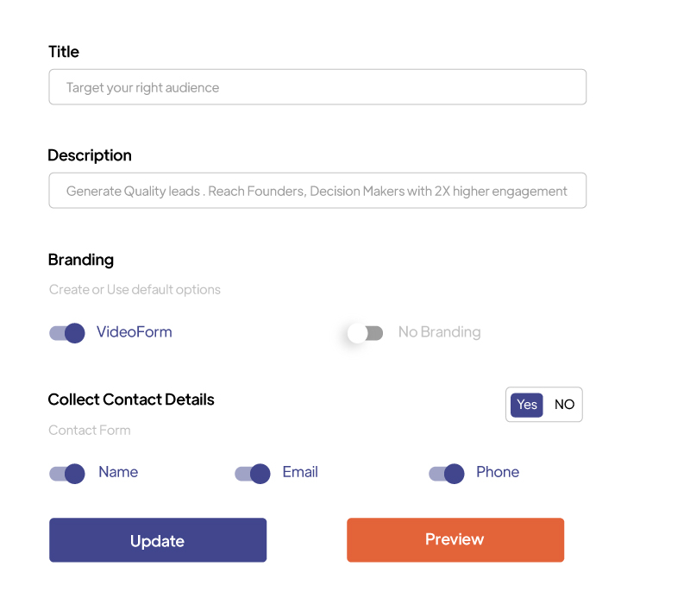Screen dimensions: 690x598
Task: Open the form Preview
Action: (455, 540)
